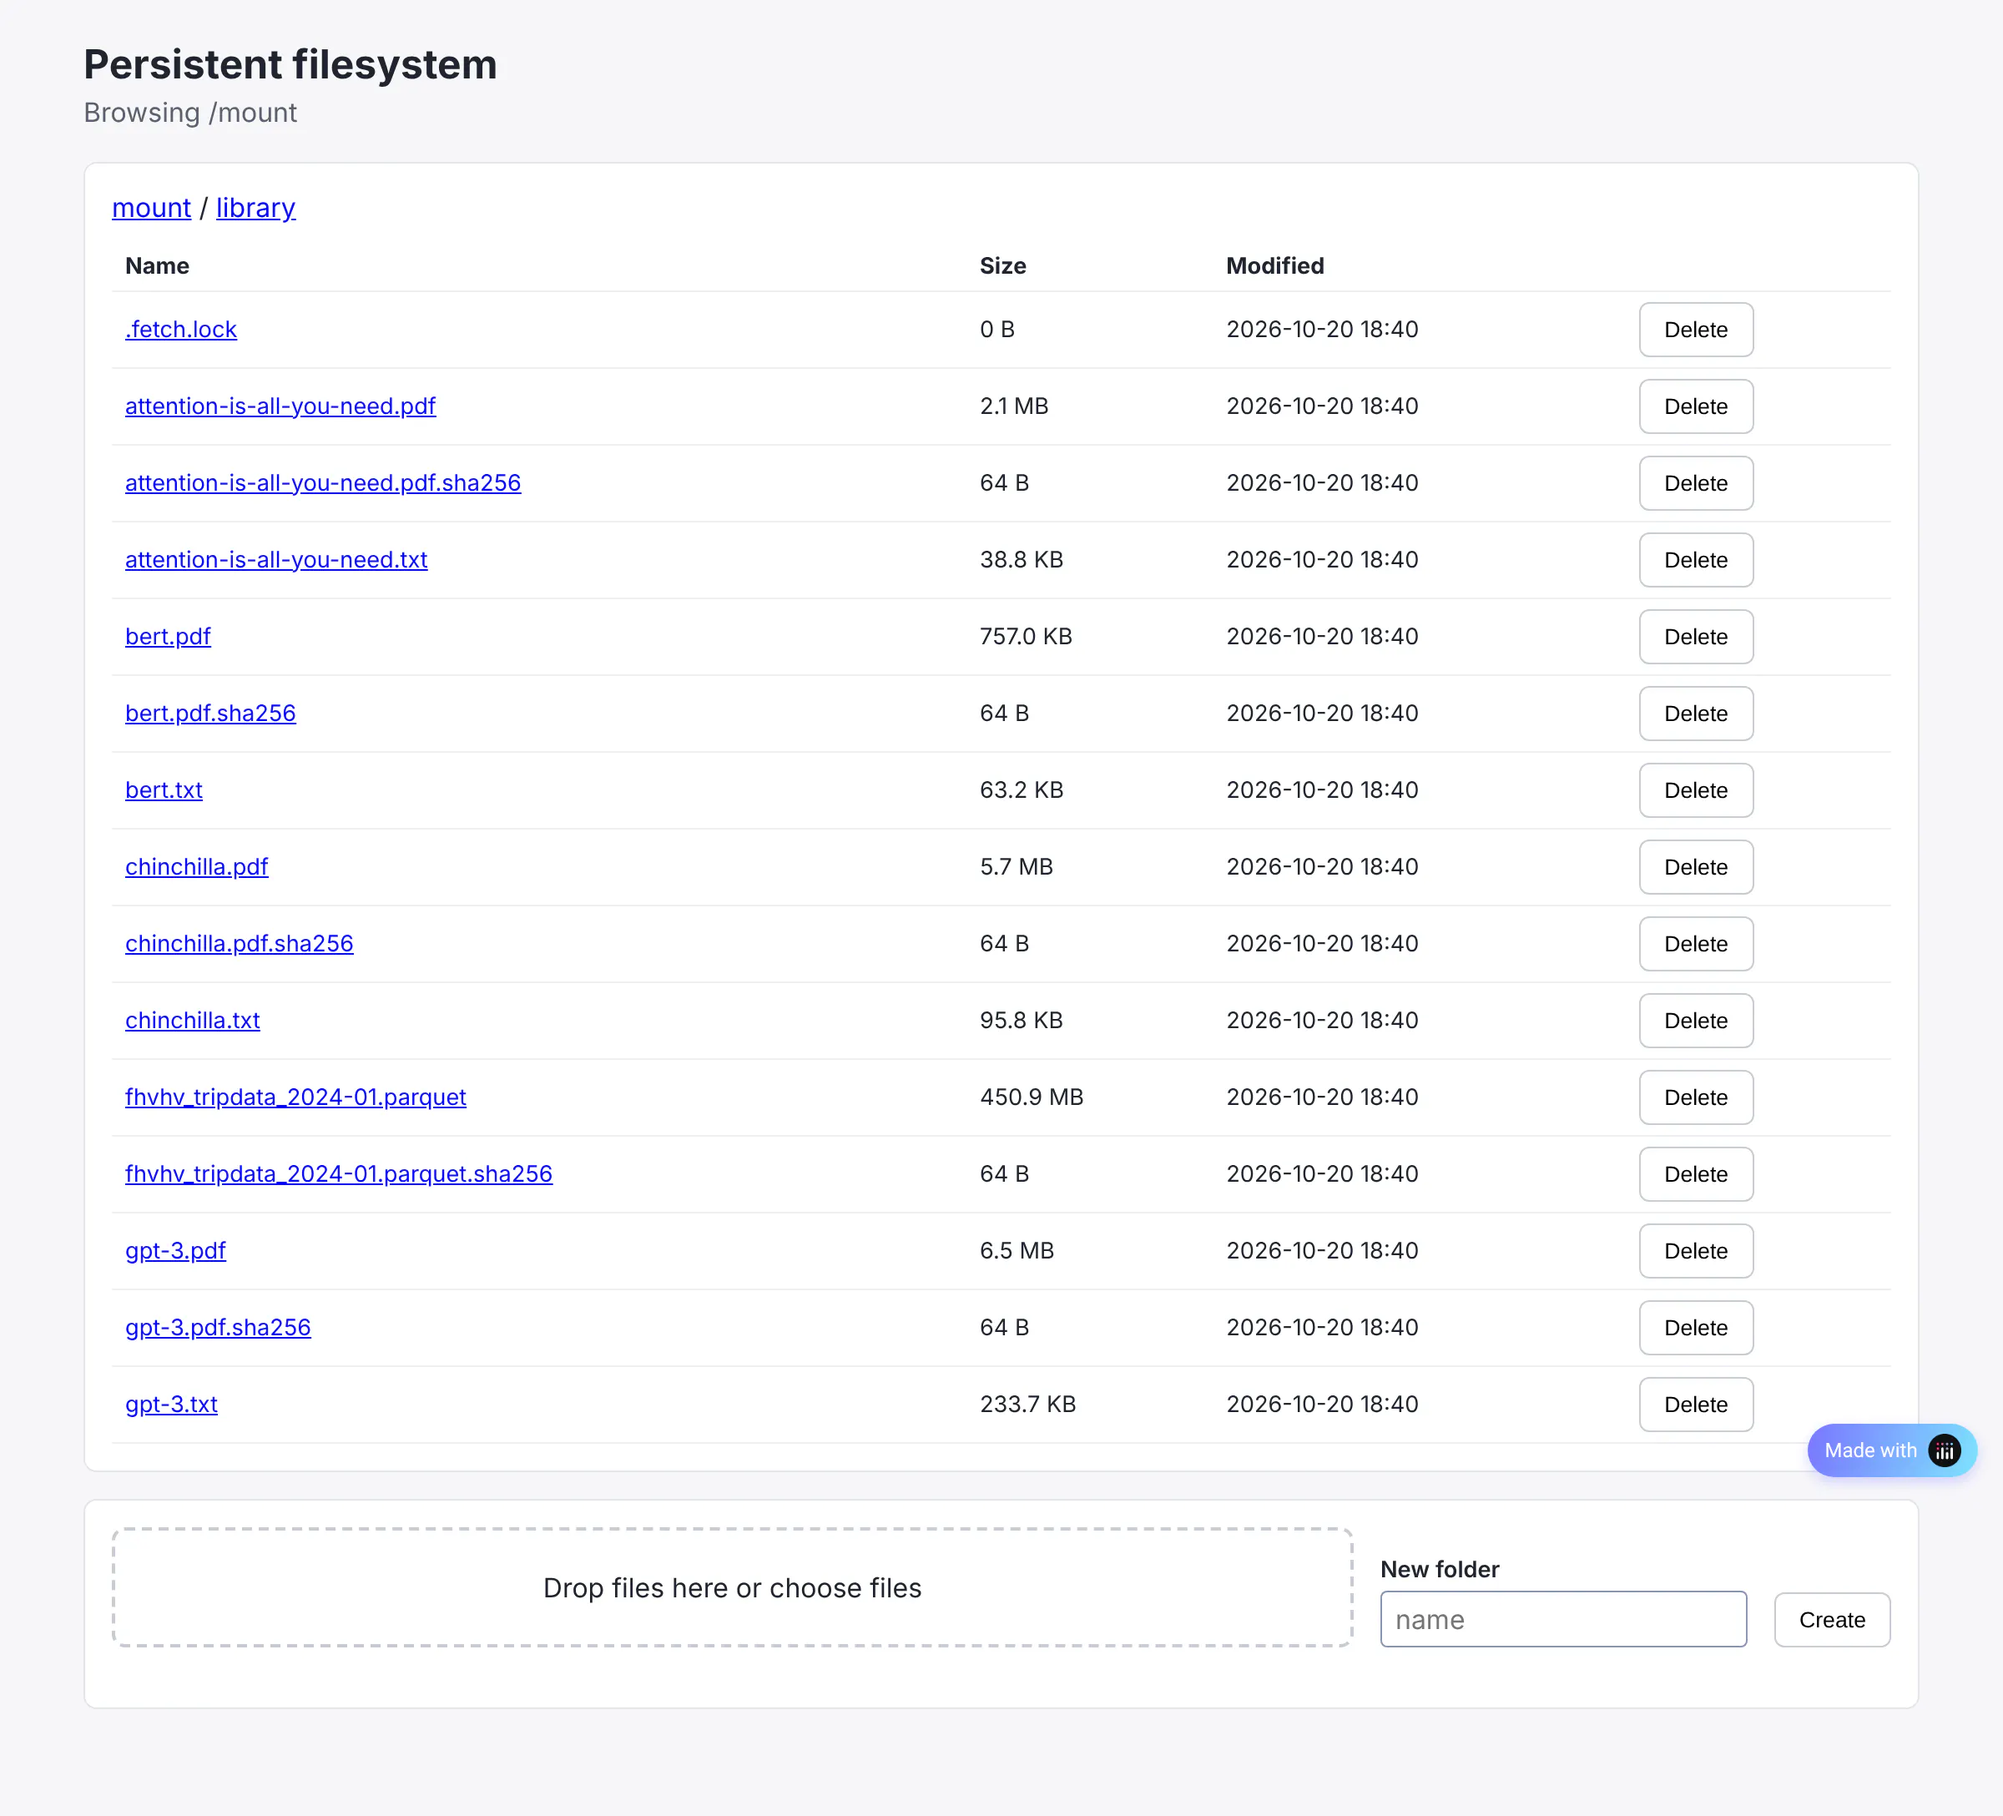2003x1816 pixels.
Task: Open fhvhv_tripdata_2024-01.parquet
Action: (295, 1097)
